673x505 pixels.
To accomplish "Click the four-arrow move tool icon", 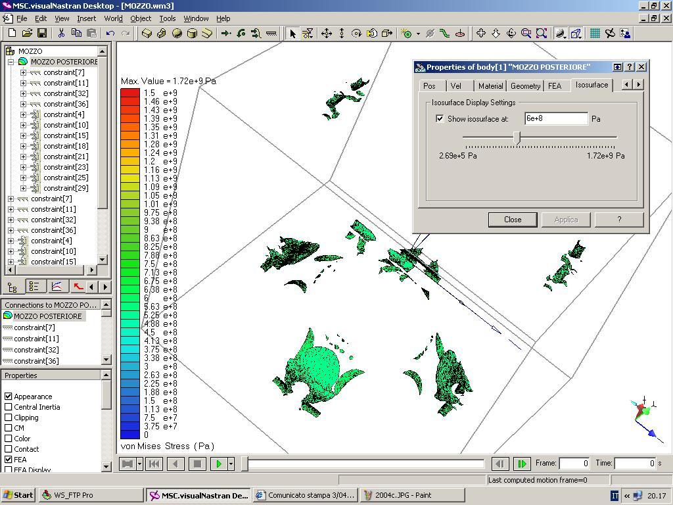I will click(x=326, y=33).
